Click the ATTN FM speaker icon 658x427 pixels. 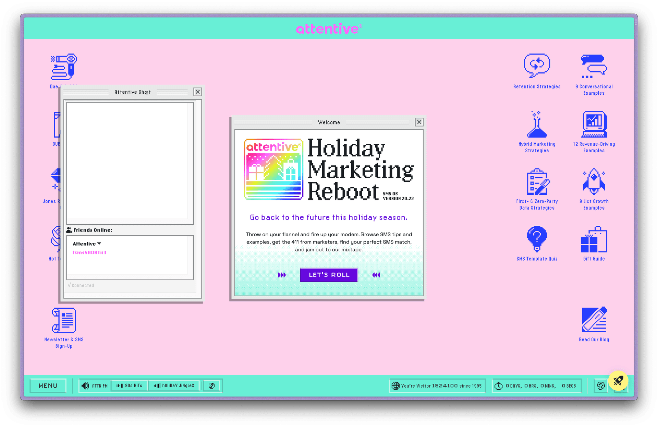coord(85,386)
